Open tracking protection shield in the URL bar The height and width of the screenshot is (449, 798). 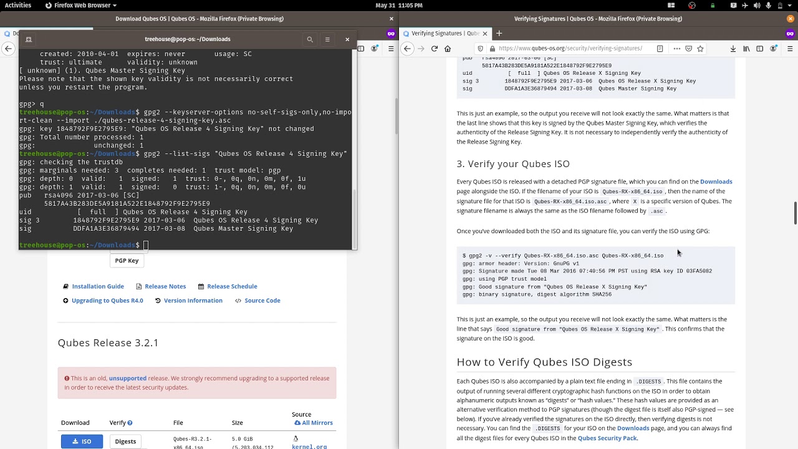(480, 49)
